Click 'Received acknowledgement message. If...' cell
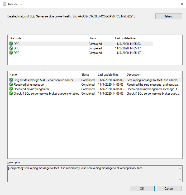Screen dimensions: 186x195 click(x=153, y=89)
